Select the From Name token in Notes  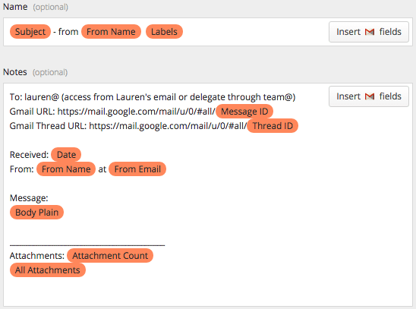point(66,169)
